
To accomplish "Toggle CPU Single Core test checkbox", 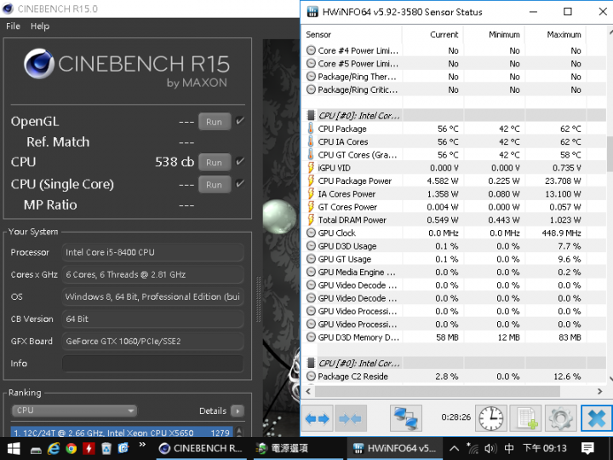I will (x=240, y=183).
